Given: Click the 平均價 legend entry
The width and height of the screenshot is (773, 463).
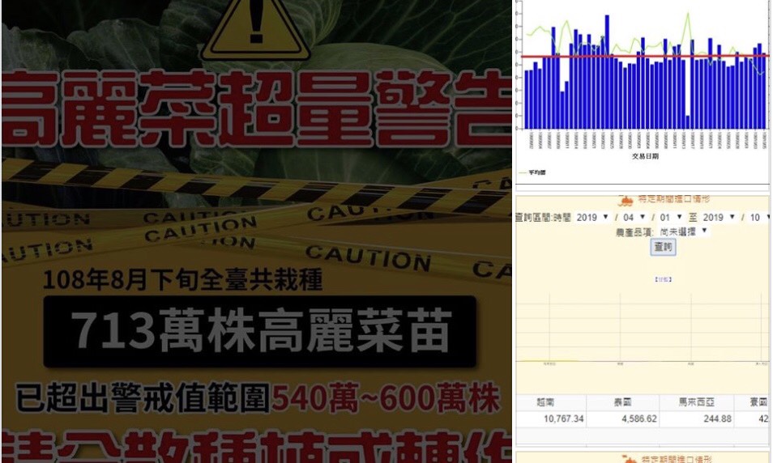Looking at the screenshot, I should pyautogui.click(x=532, y=173).
